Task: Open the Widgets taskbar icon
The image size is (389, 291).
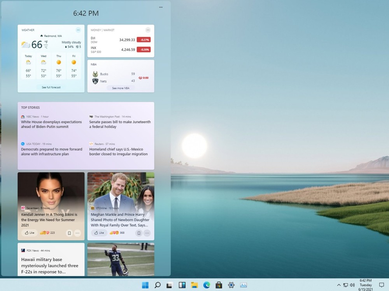Action: (x=182, y=285)
